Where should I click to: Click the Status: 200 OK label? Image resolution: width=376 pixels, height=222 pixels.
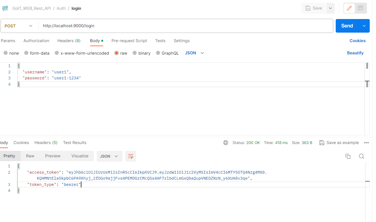[x=246, y=143]
